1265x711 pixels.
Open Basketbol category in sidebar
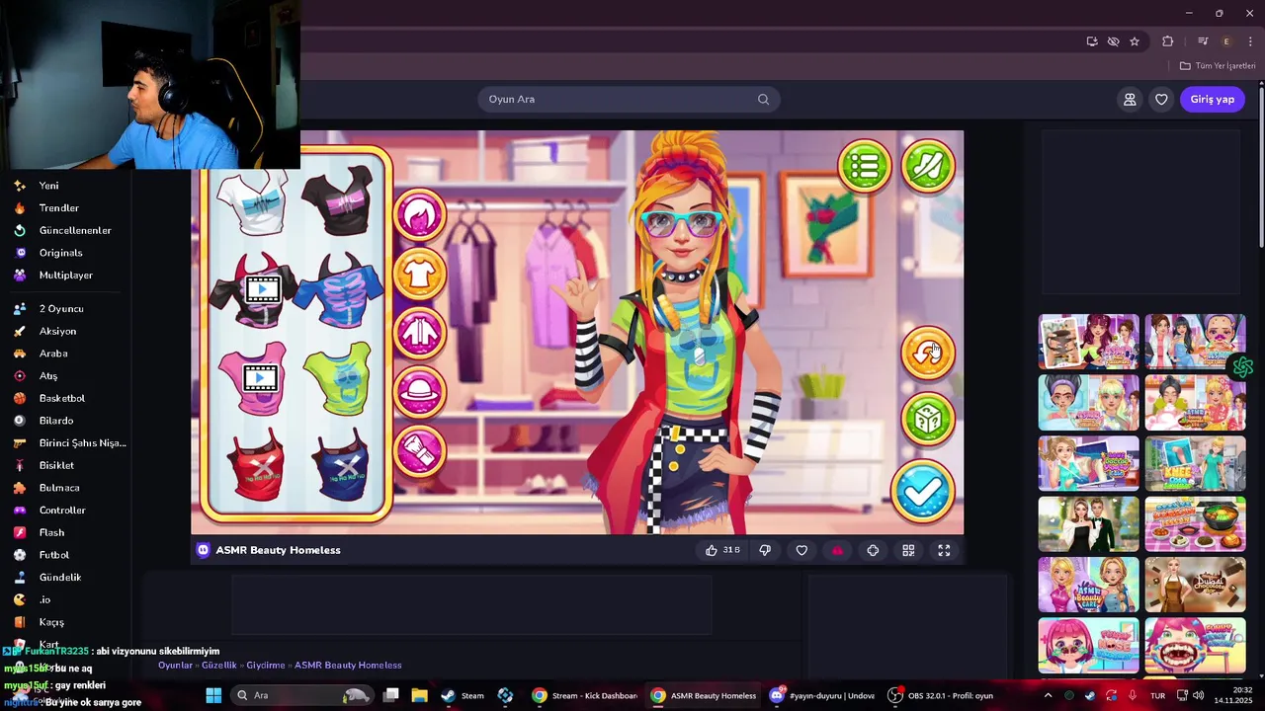pyautogui.click(x=61, y=398)
